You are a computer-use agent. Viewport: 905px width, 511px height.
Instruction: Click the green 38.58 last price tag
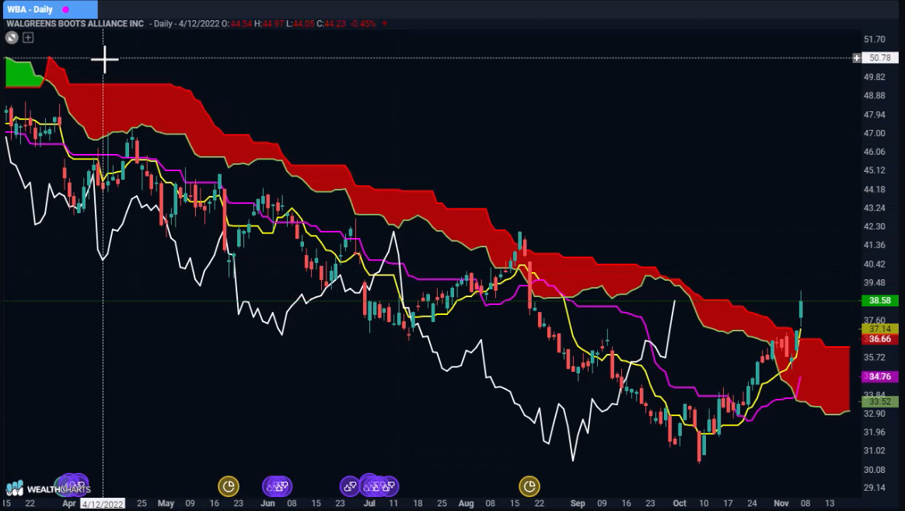point(879,300)
